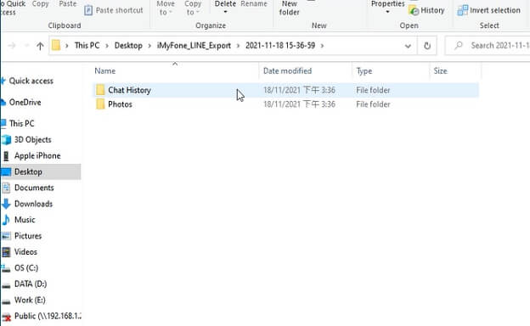Viewport: 530px width, 326px height.
Task: Click the disconnected Public network drive icon
Action: pyautogui.click(x=6, y=317)
